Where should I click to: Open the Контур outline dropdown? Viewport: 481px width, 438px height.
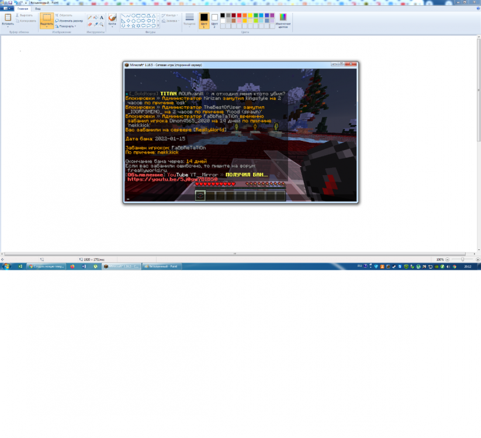(170, 15)
